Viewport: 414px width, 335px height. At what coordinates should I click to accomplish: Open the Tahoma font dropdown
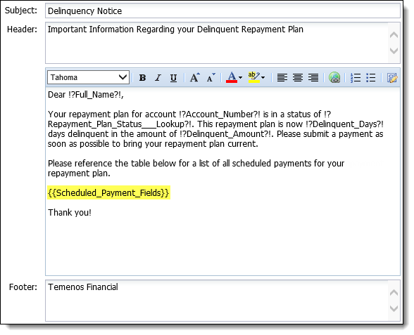point(88,77)
